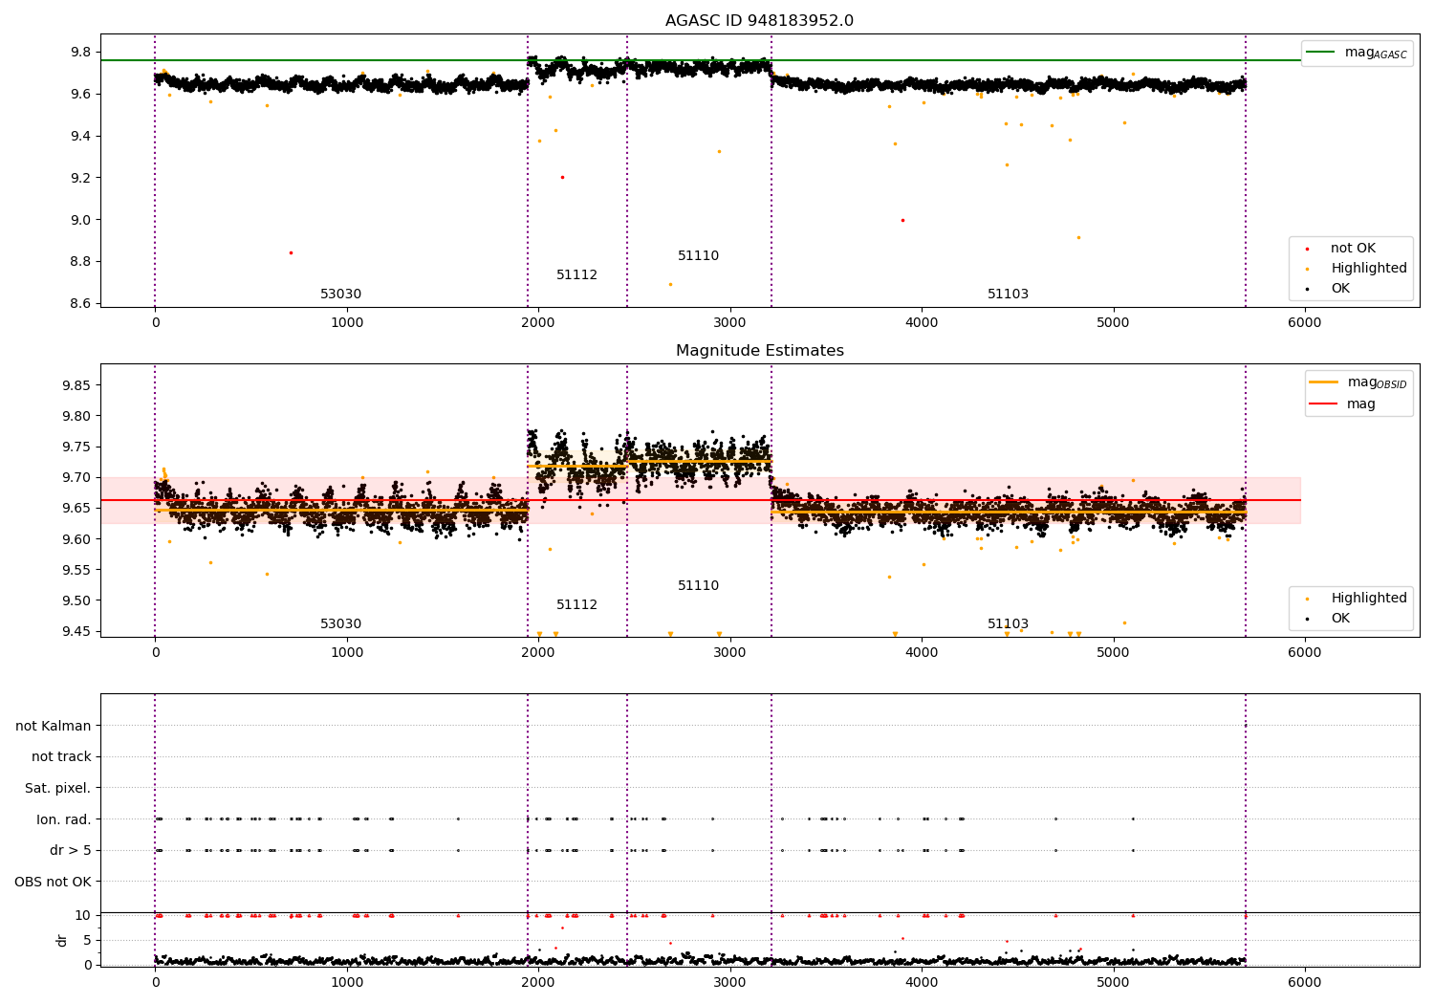Click the rotated 'dr' axis label
This screenshot has width=1434, height=1004.
[62, 940]
